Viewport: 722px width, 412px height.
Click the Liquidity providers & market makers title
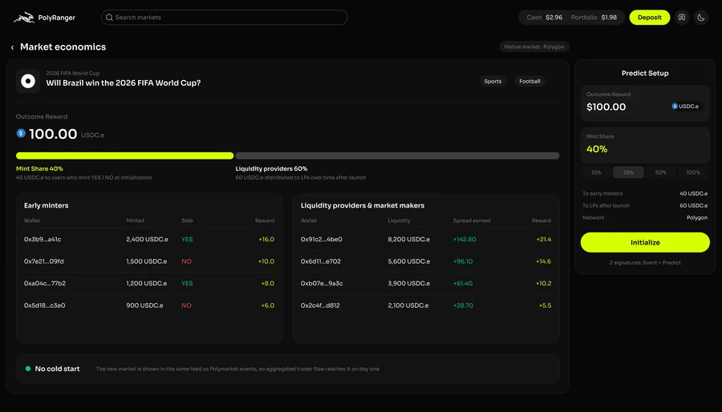[363, 205]
